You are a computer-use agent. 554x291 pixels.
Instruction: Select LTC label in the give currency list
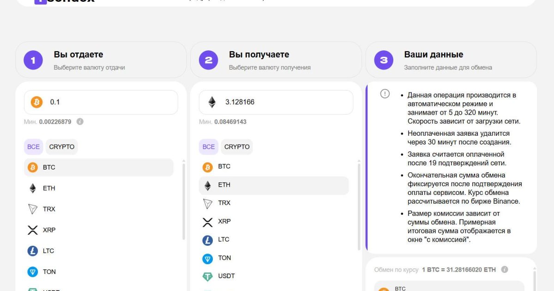[x=48, y=251]
